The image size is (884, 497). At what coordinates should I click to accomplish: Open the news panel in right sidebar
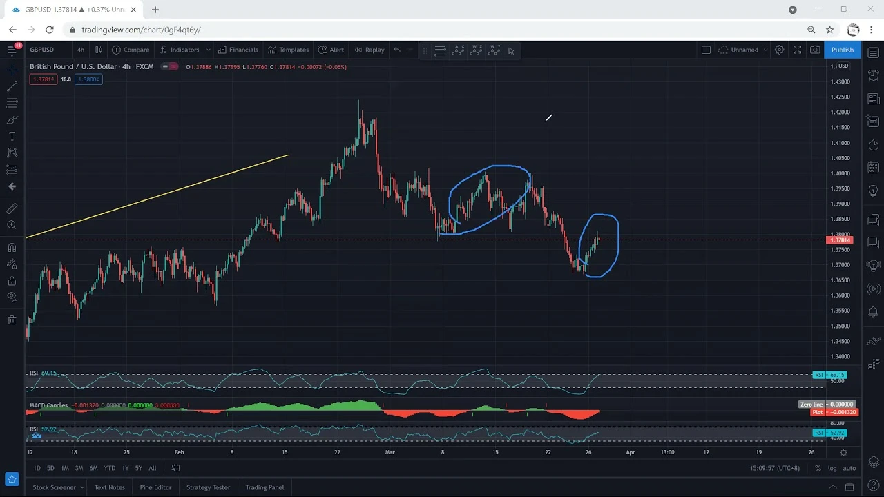tap(873, 99)
